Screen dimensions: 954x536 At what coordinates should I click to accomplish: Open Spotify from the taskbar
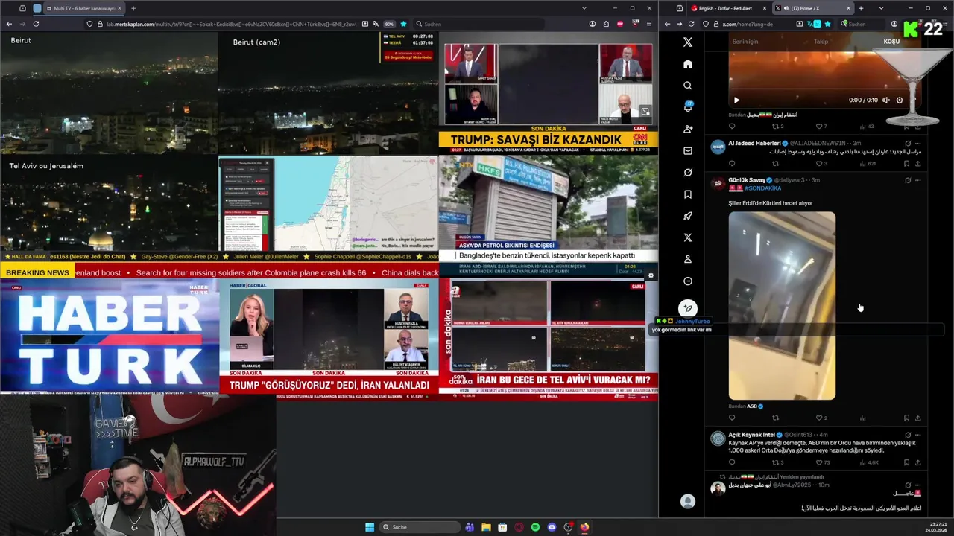coord(535,527)
